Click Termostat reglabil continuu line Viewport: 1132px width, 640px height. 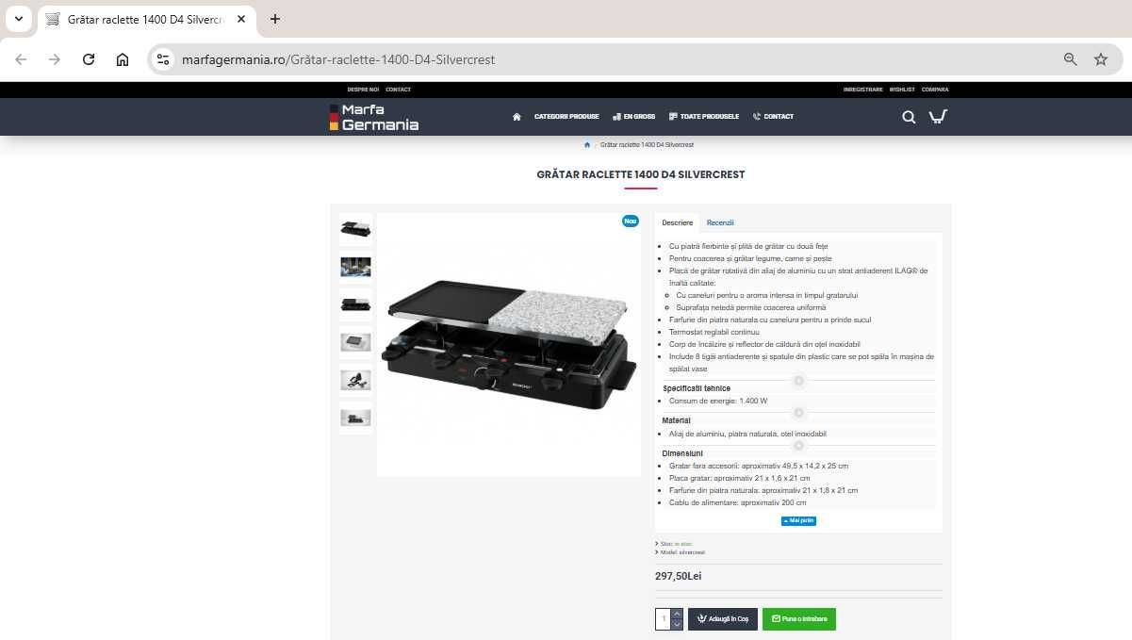[x=714, y=332]
